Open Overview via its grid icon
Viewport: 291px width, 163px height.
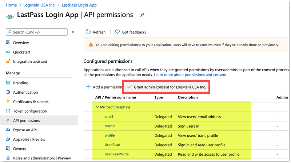(8, 43)
